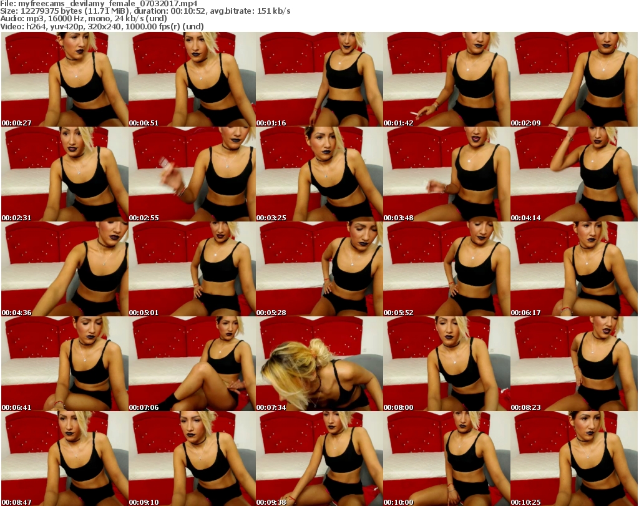This screenshot has width=639, height=506.
Task: Select the thumbnail frame stamped 00:00:51
Action: [x=192, y=79]
